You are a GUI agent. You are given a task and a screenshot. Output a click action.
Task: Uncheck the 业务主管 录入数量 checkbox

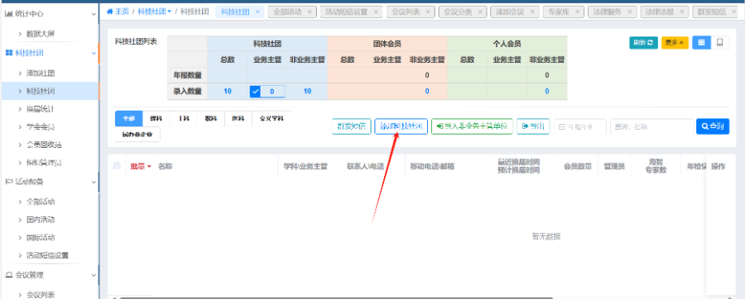pos(255,92)
